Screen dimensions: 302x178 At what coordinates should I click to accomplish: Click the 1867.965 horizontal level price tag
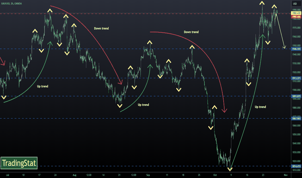click(296, 118)
